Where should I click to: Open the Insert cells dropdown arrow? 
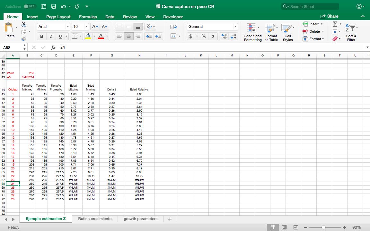pos(322,24)
